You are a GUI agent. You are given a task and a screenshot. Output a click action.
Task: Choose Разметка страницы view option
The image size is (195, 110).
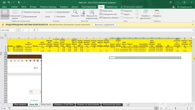pyautogui.click(x=31, y=12)
